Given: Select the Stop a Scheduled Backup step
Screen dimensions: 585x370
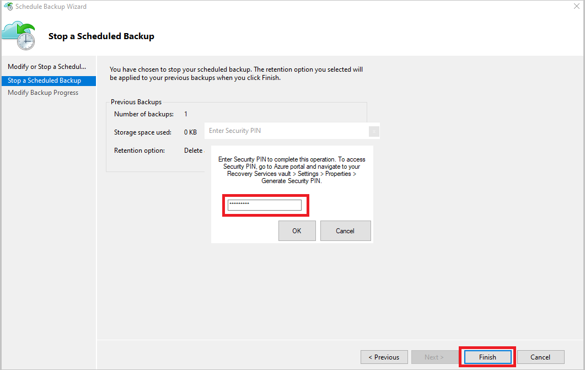Looking at the screenshot, I should point(49,80).
